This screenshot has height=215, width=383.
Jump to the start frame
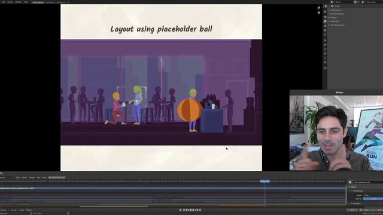pos(184,210)
